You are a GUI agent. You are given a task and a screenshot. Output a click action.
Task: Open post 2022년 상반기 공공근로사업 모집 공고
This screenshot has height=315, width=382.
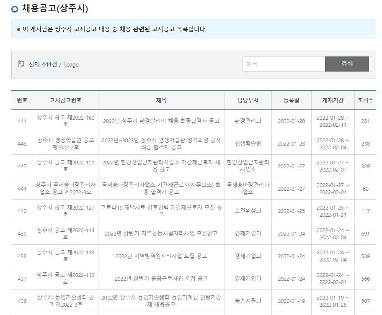point(161,279)
